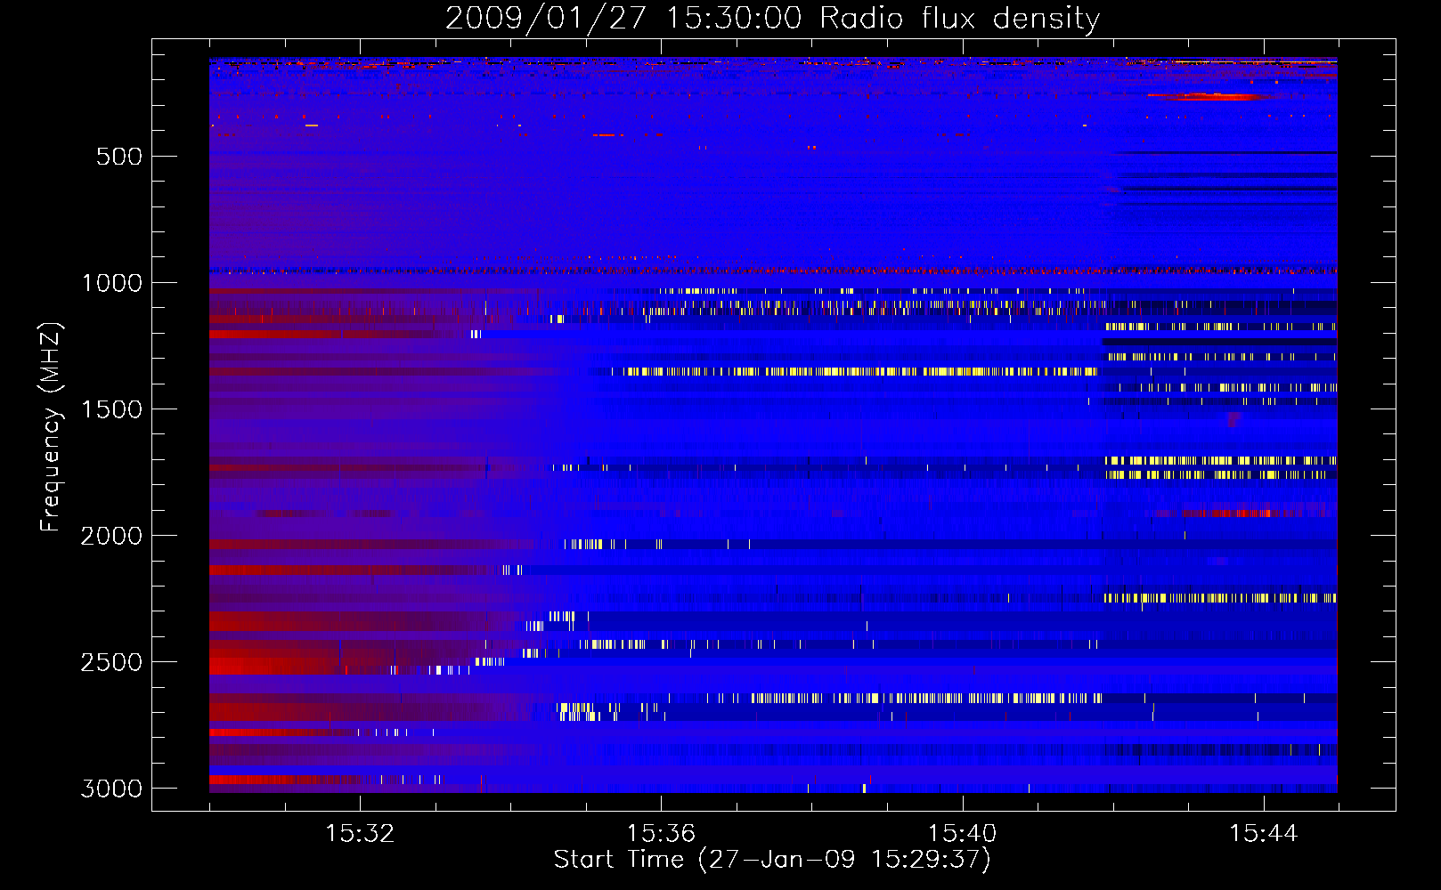Select the 2000 frequency tick label
Image resolution: width=1441 pixels, height=890 pixels.
click(x=111, y=536)
